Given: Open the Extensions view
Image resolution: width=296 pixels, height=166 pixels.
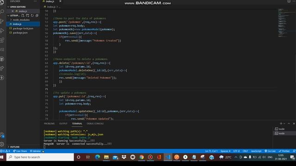Looking at the screenshot, I should pos(2,40).
